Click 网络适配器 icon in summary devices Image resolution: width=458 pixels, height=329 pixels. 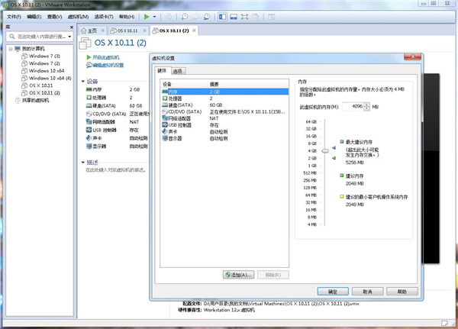[x=89, y=121]
